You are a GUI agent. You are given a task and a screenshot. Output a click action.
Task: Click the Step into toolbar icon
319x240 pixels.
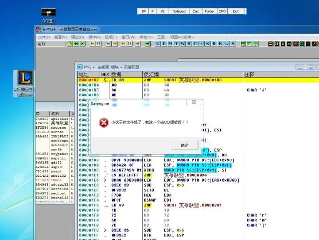point(109,44)
